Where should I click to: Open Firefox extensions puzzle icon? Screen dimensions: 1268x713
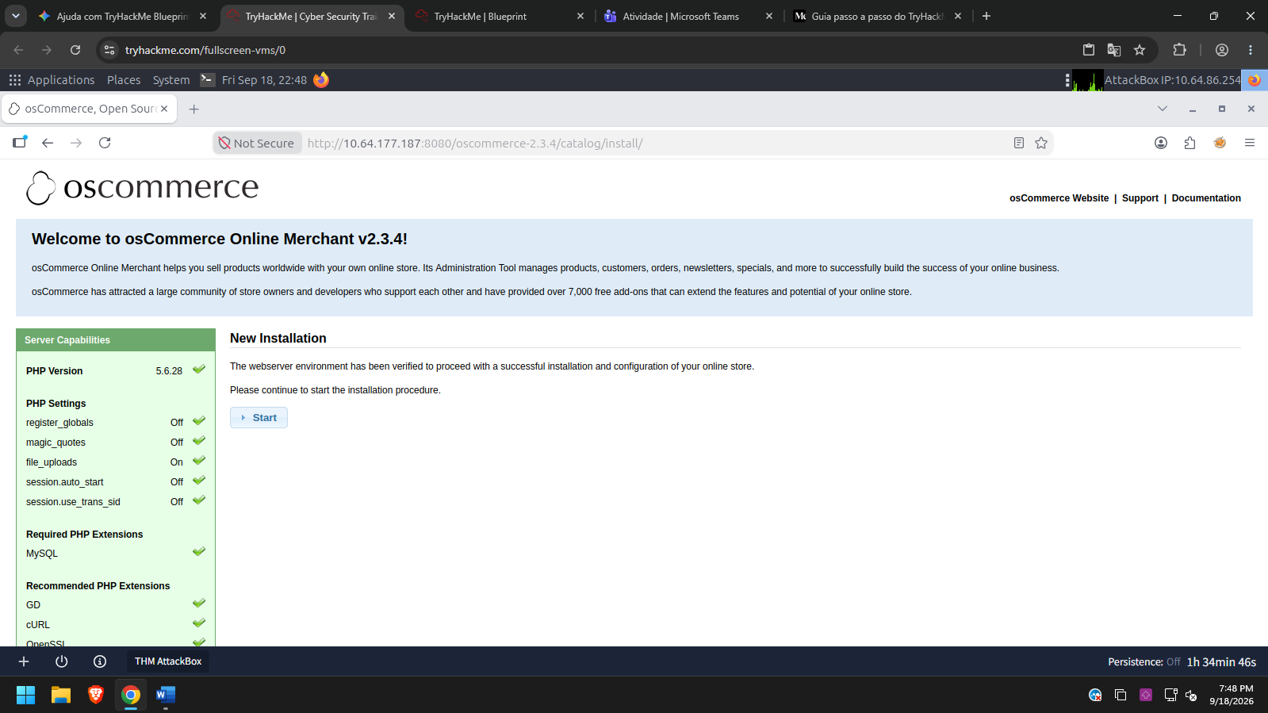pyautogui.click(x=1189, y=143)
